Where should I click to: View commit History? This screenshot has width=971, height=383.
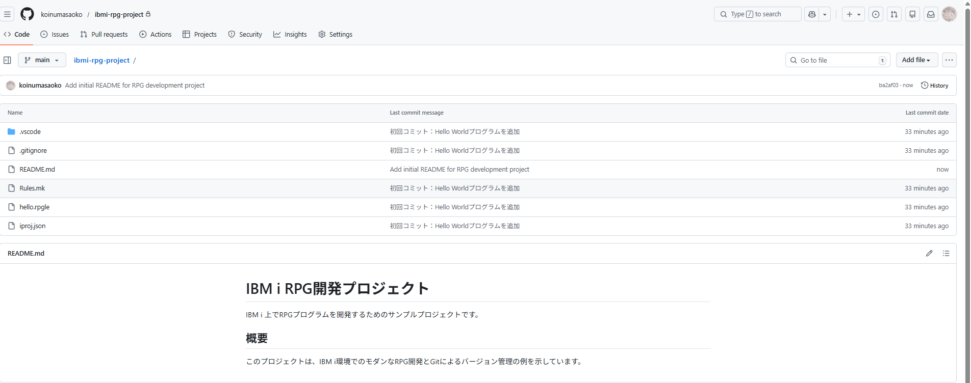pos(935,86)
